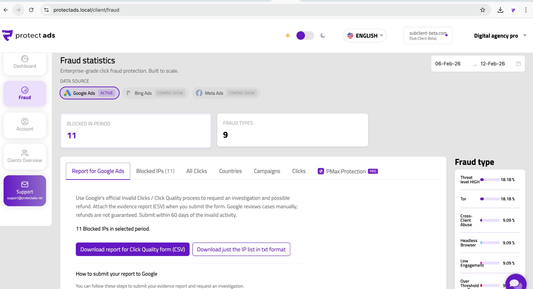Select the Fraud section in the sidebar
The height and width of the screenshot is (289, 533).
pos(24,93)
